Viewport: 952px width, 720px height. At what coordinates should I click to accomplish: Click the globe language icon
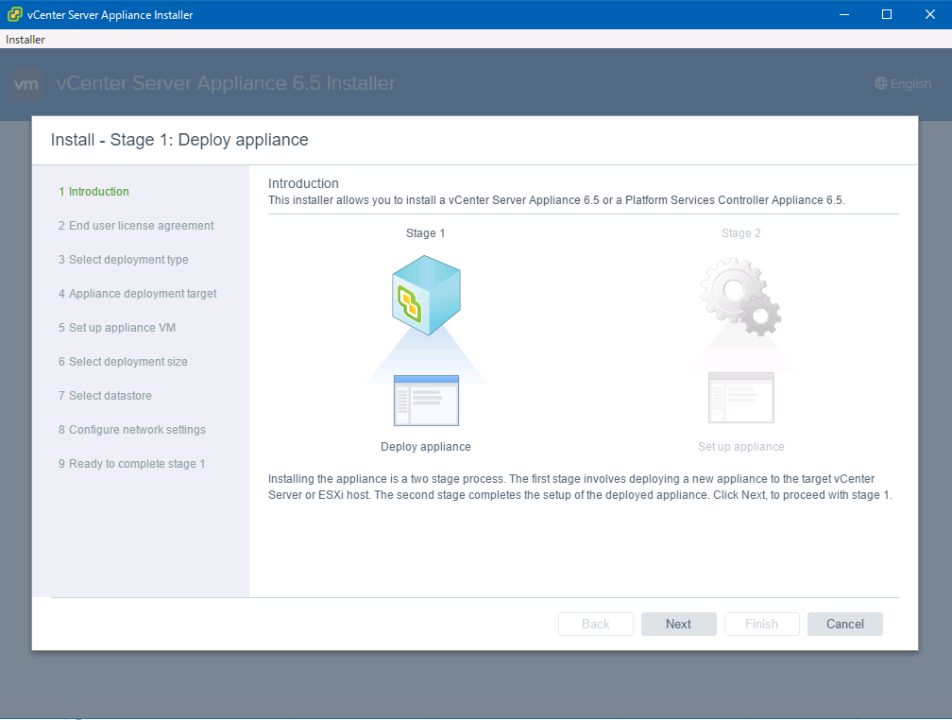(x=881, y=83)
